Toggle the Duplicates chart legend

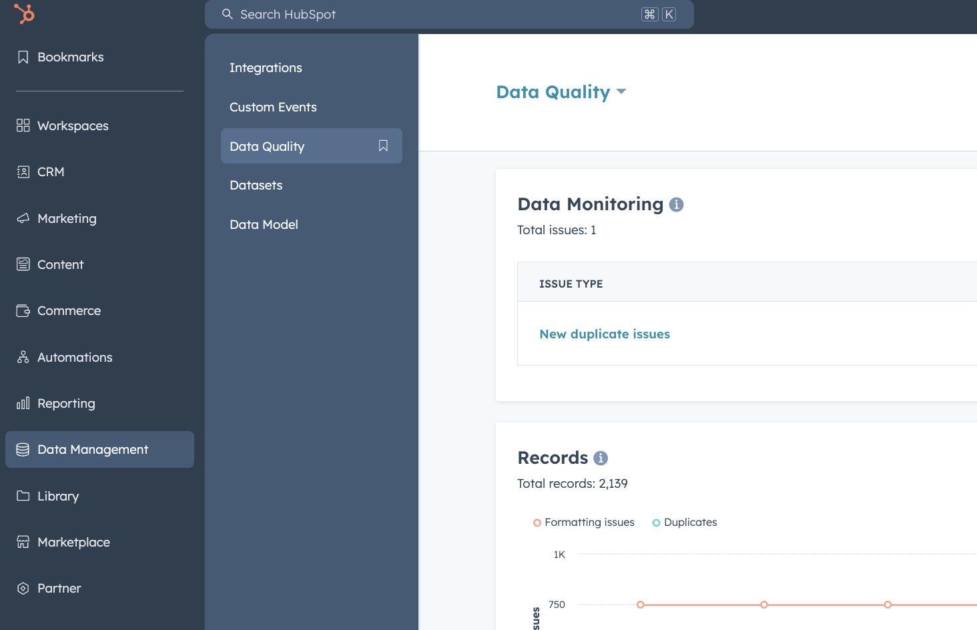(x=684, y=522)
